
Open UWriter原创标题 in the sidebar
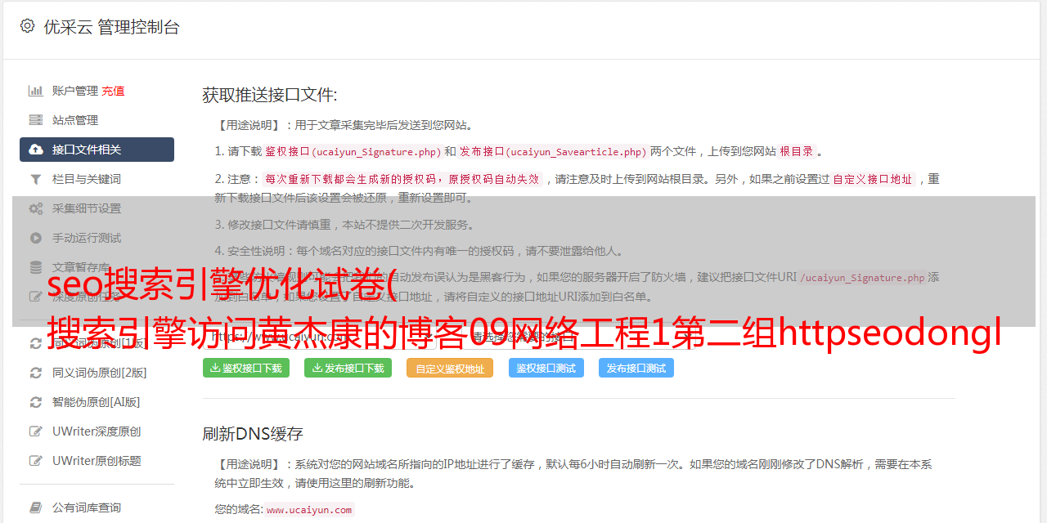(97, 461)
